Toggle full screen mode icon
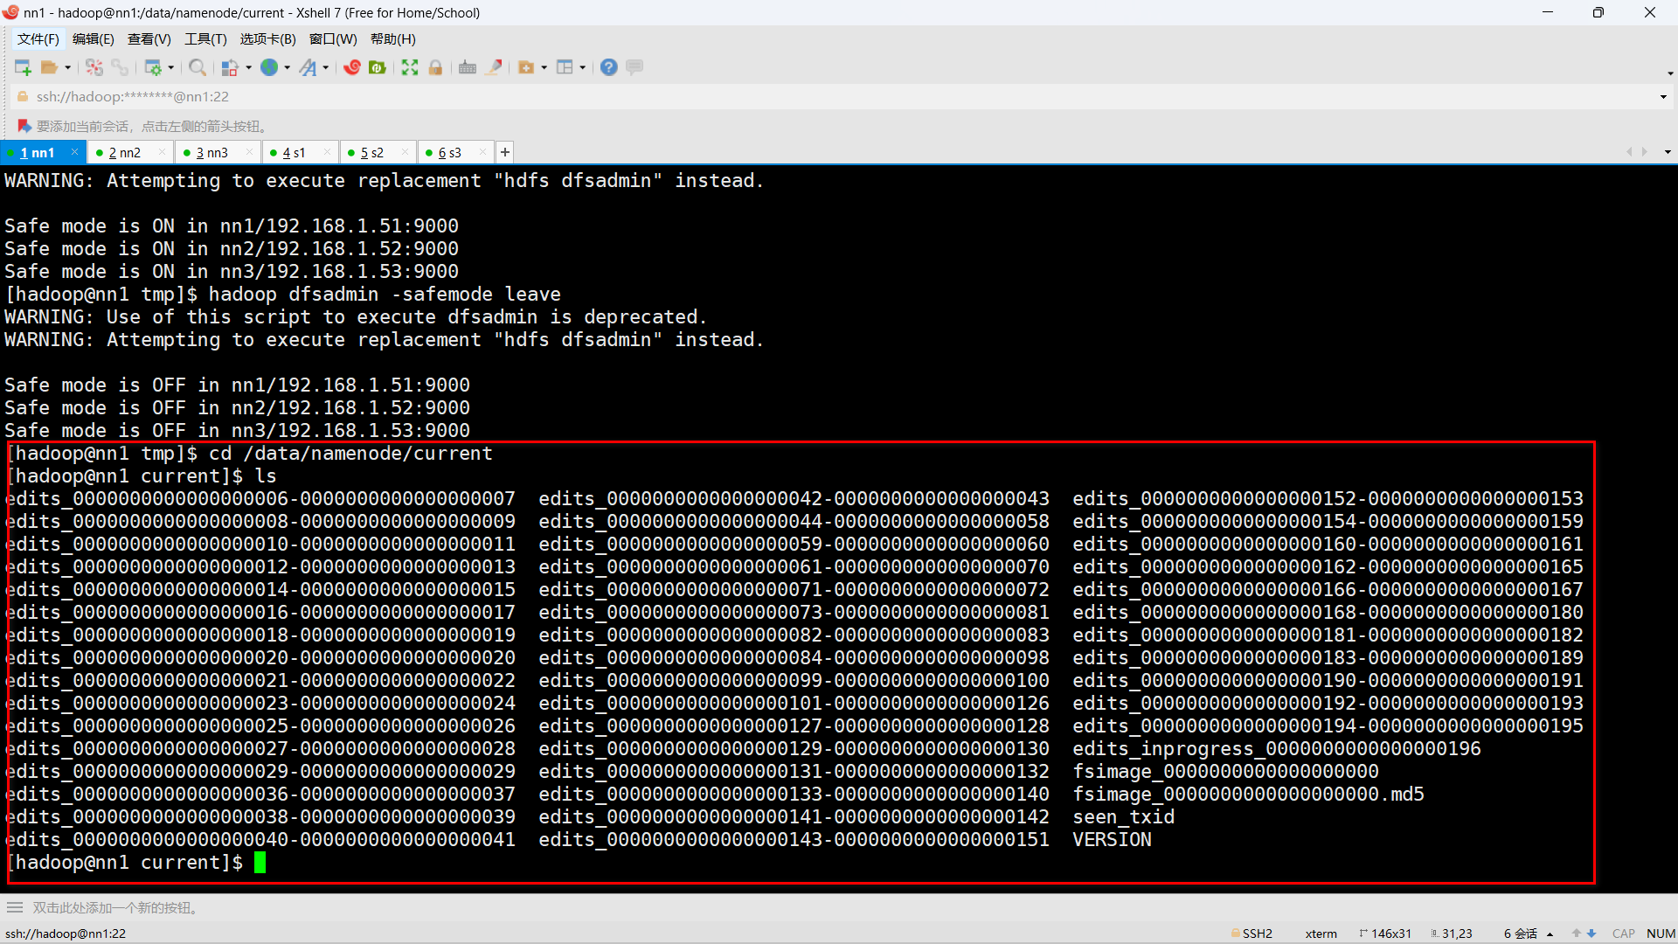The width and height of the screenshot is (1678, 944). pos(410,67)
